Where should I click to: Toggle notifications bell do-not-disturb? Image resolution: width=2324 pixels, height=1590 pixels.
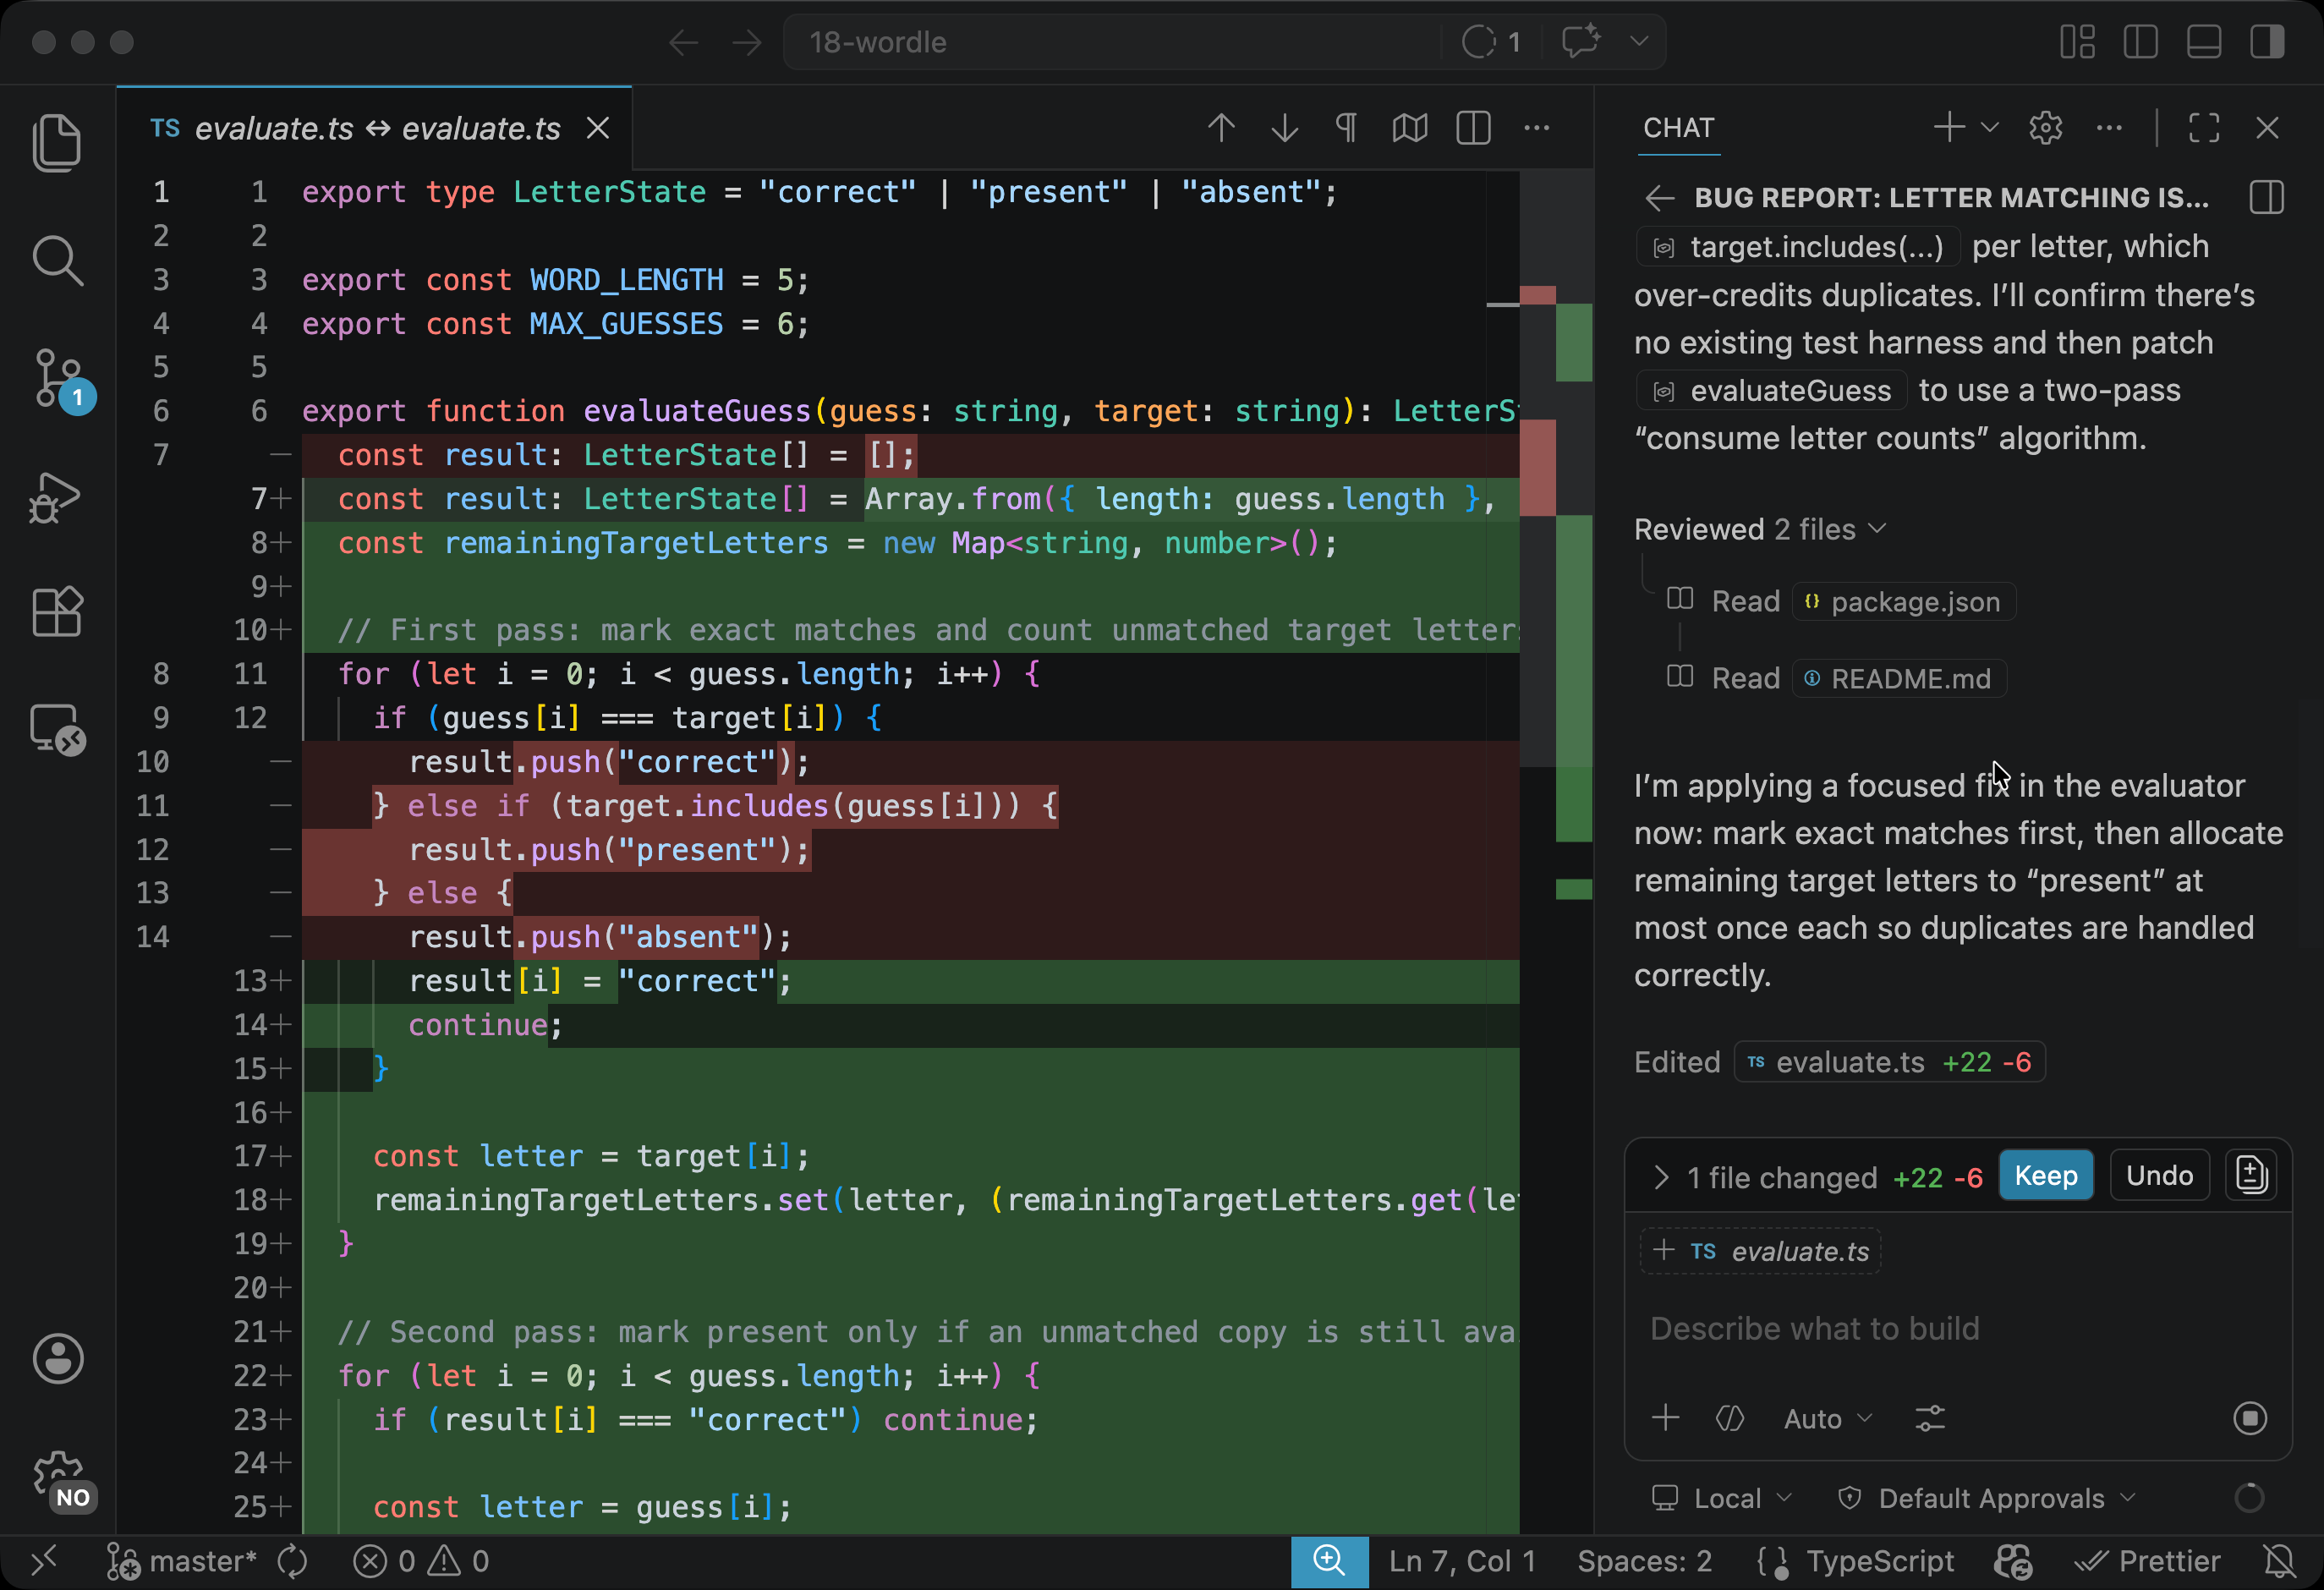click(2279, 1561)
